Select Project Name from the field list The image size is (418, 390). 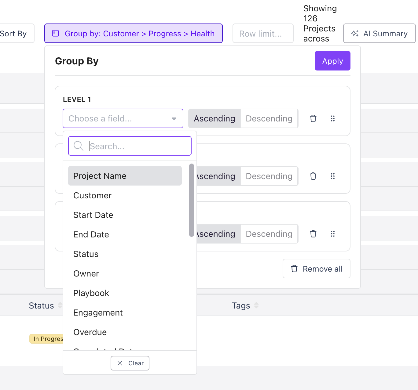[125, 176]
